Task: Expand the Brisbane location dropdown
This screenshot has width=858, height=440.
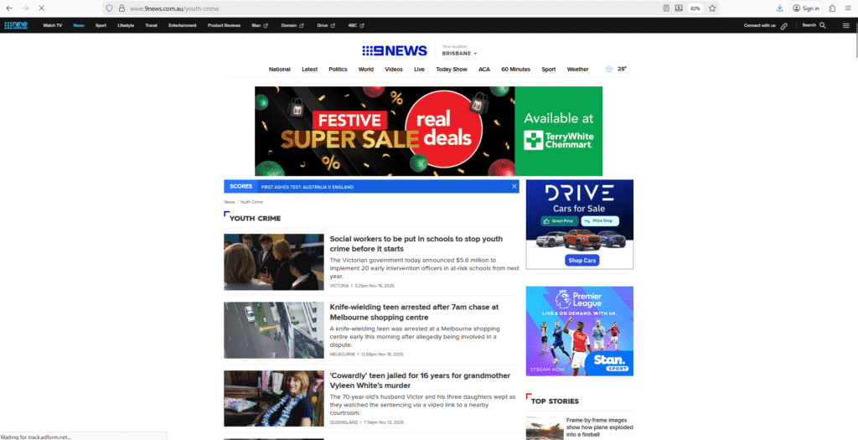Action: pyautogui.click(x=460, y=53)
